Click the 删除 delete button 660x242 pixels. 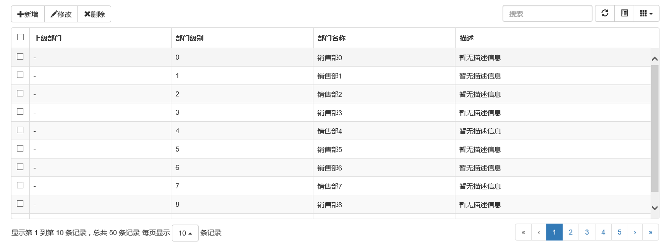point(94,14)
